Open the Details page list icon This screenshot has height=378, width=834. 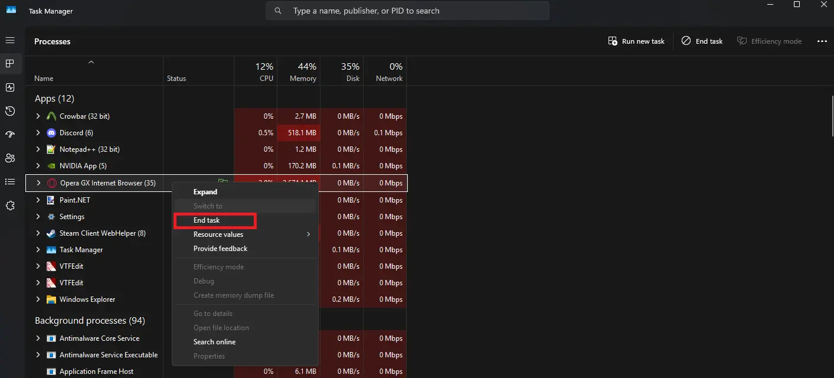[x=10, y=182]
